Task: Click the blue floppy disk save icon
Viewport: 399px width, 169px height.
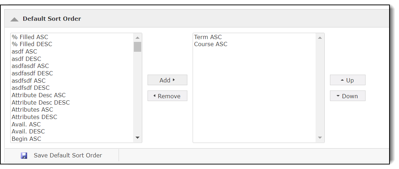Action: [x=24, y=156]
